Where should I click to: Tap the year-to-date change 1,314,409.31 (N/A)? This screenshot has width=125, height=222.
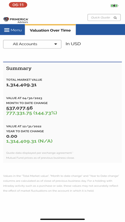click(x=29, y=141)
